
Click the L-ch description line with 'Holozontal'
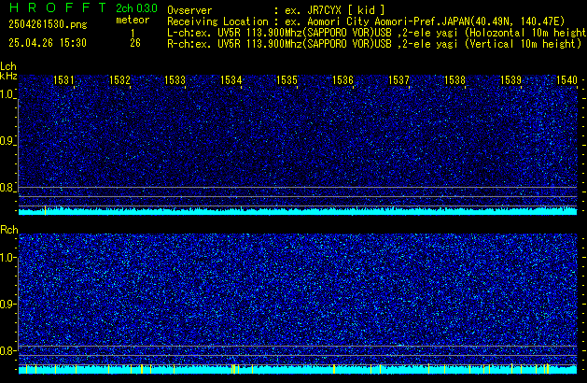(x=377, y=33)
